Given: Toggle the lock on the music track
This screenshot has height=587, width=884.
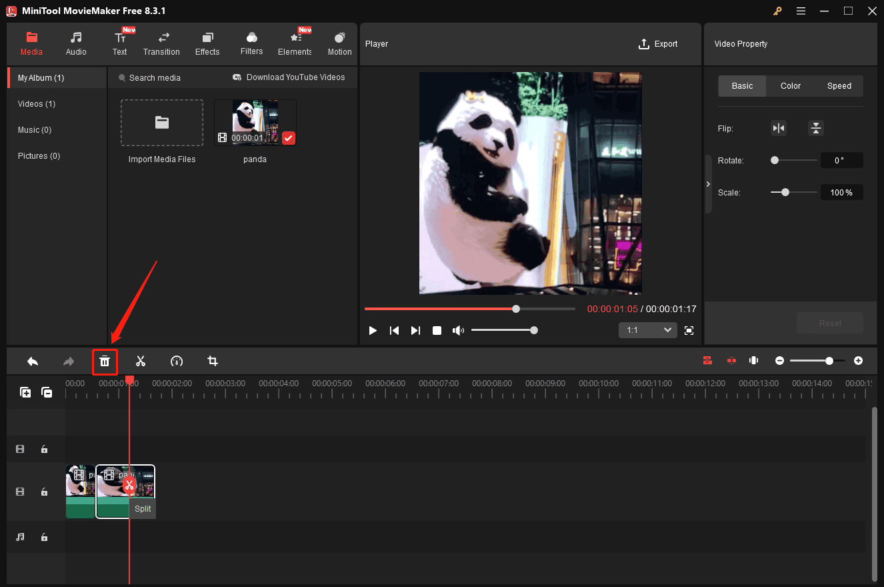Looking at the screenshot, I should pos(44,537).
